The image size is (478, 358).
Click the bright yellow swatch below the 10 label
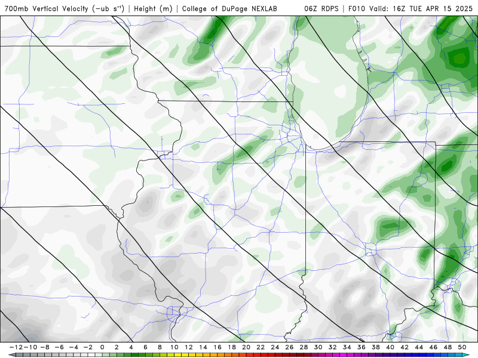(177, 355)
